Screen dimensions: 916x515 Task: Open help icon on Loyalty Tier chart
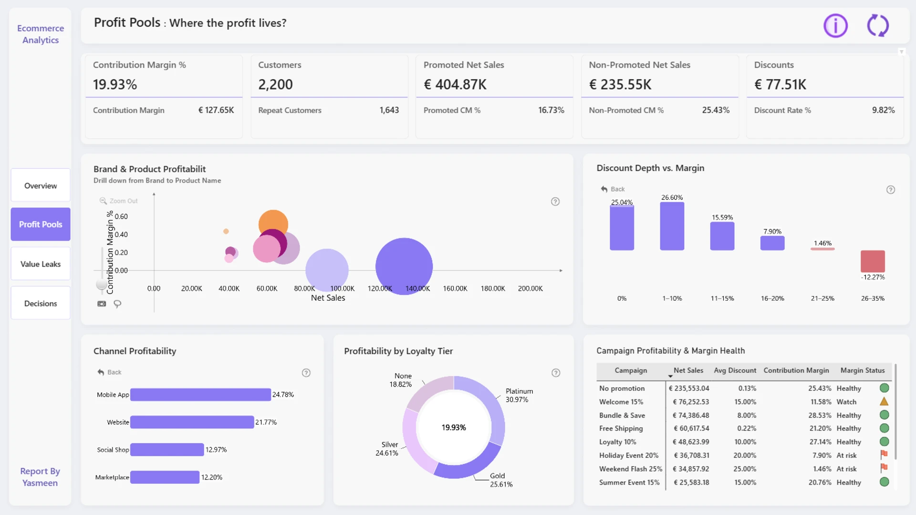click(556, 373)
